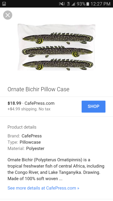Image resolution: width=113 pixels, height=201 pixels.
Task: Tap the battery icon in status bar
Action: tap(88, 4)
